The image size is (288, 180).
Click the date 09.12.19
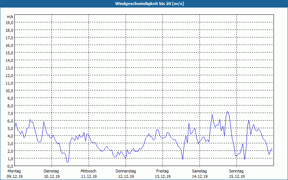point(14,176)
